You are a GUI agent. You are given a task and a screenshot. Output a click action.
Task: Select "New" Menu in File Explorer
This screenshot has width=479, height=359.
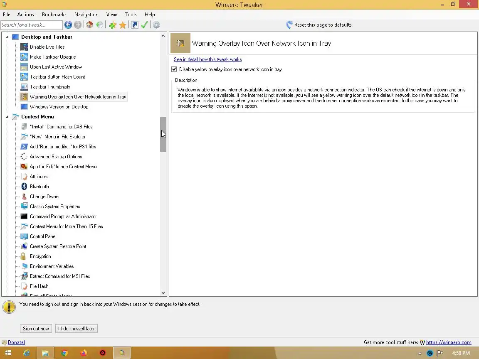click(x=58, y=136)
